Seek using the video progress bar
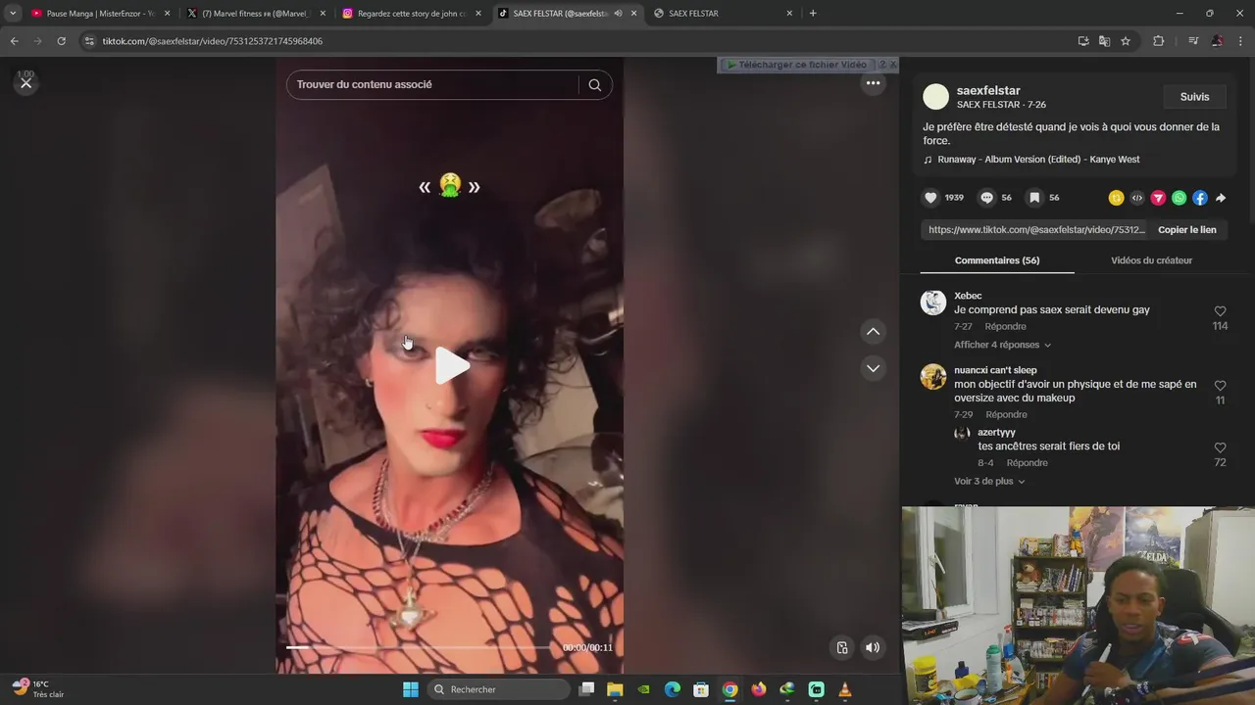This screenshot has height=705, width=1255. click(x=419, y=647)
